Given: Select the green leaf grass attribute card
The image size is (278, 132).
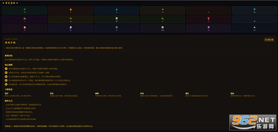Looking at the screenshot, I should click(x=25, y=10).
